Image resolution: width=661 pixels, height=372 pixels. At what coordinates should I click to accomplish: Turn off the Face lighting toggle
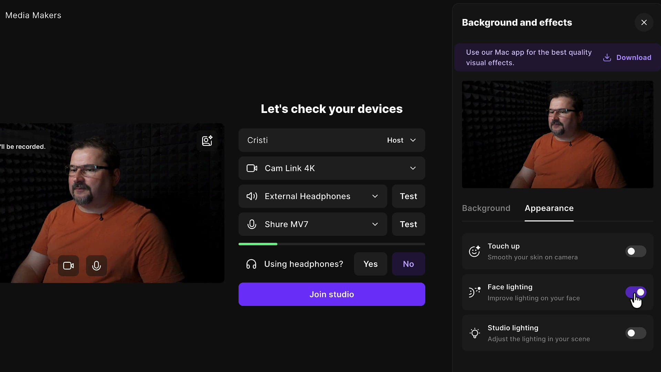click(x=636, y=292)
